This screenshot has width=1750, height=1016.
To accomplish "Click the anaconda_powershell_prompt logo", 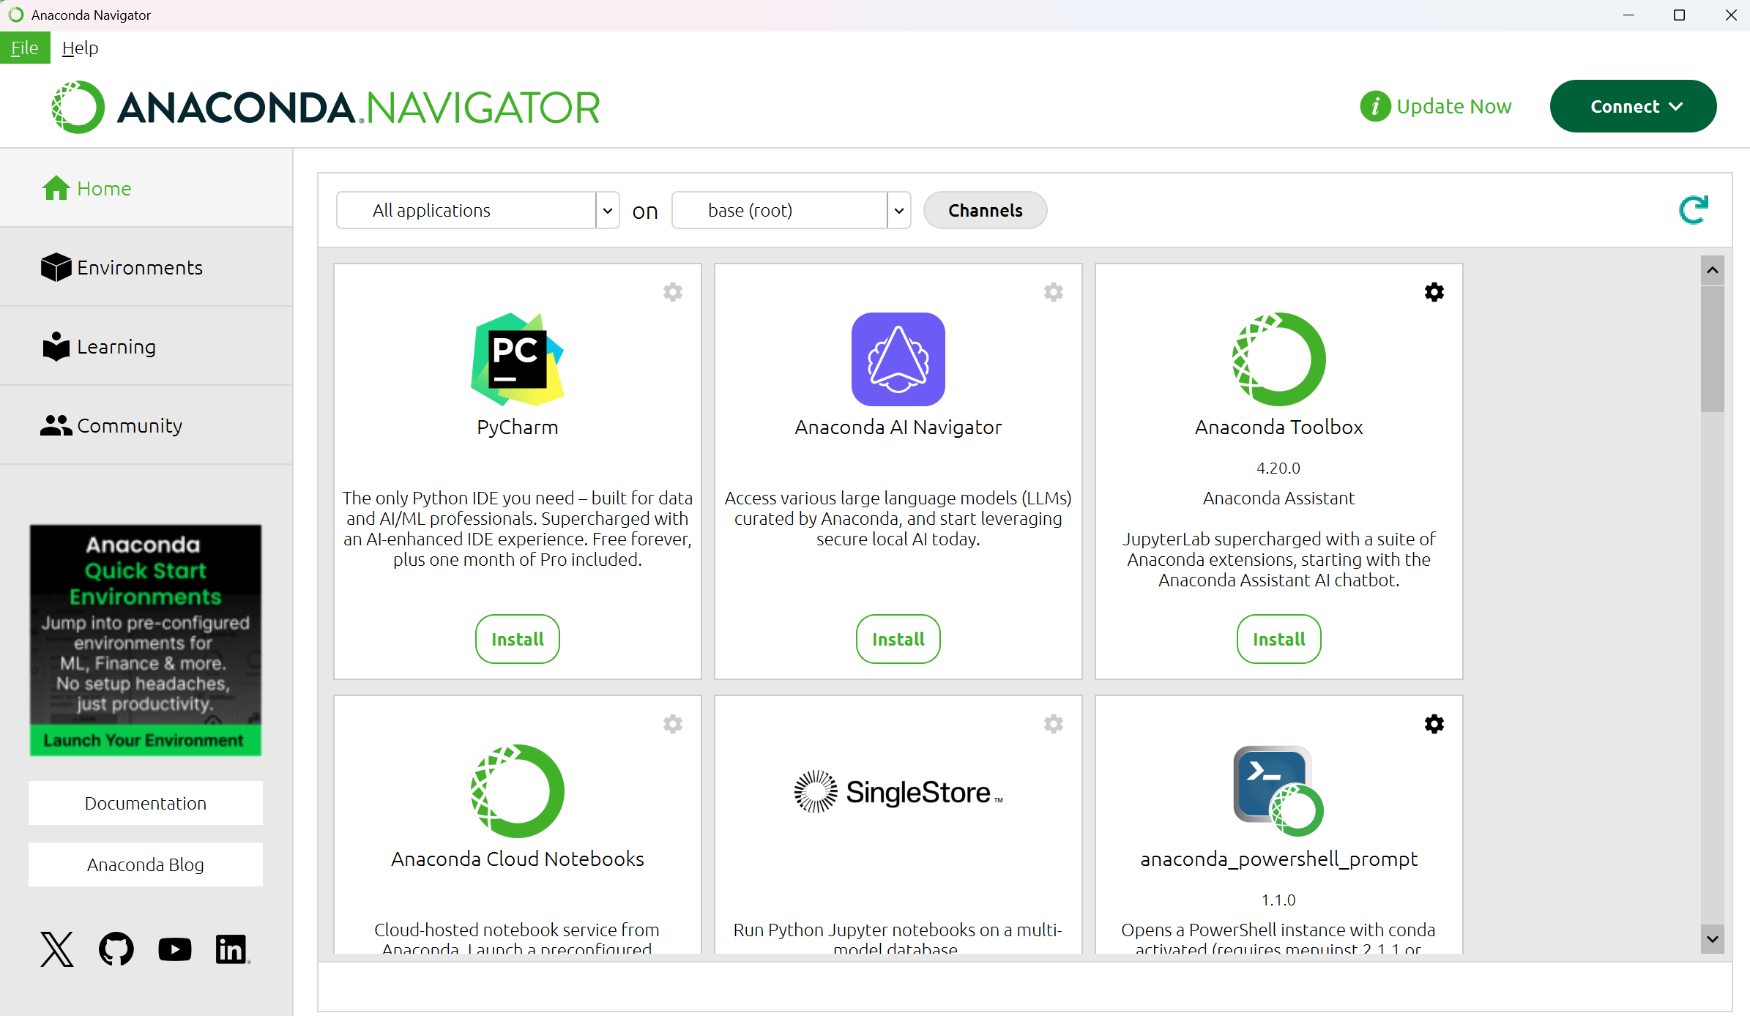I will tap(1278, 791).
